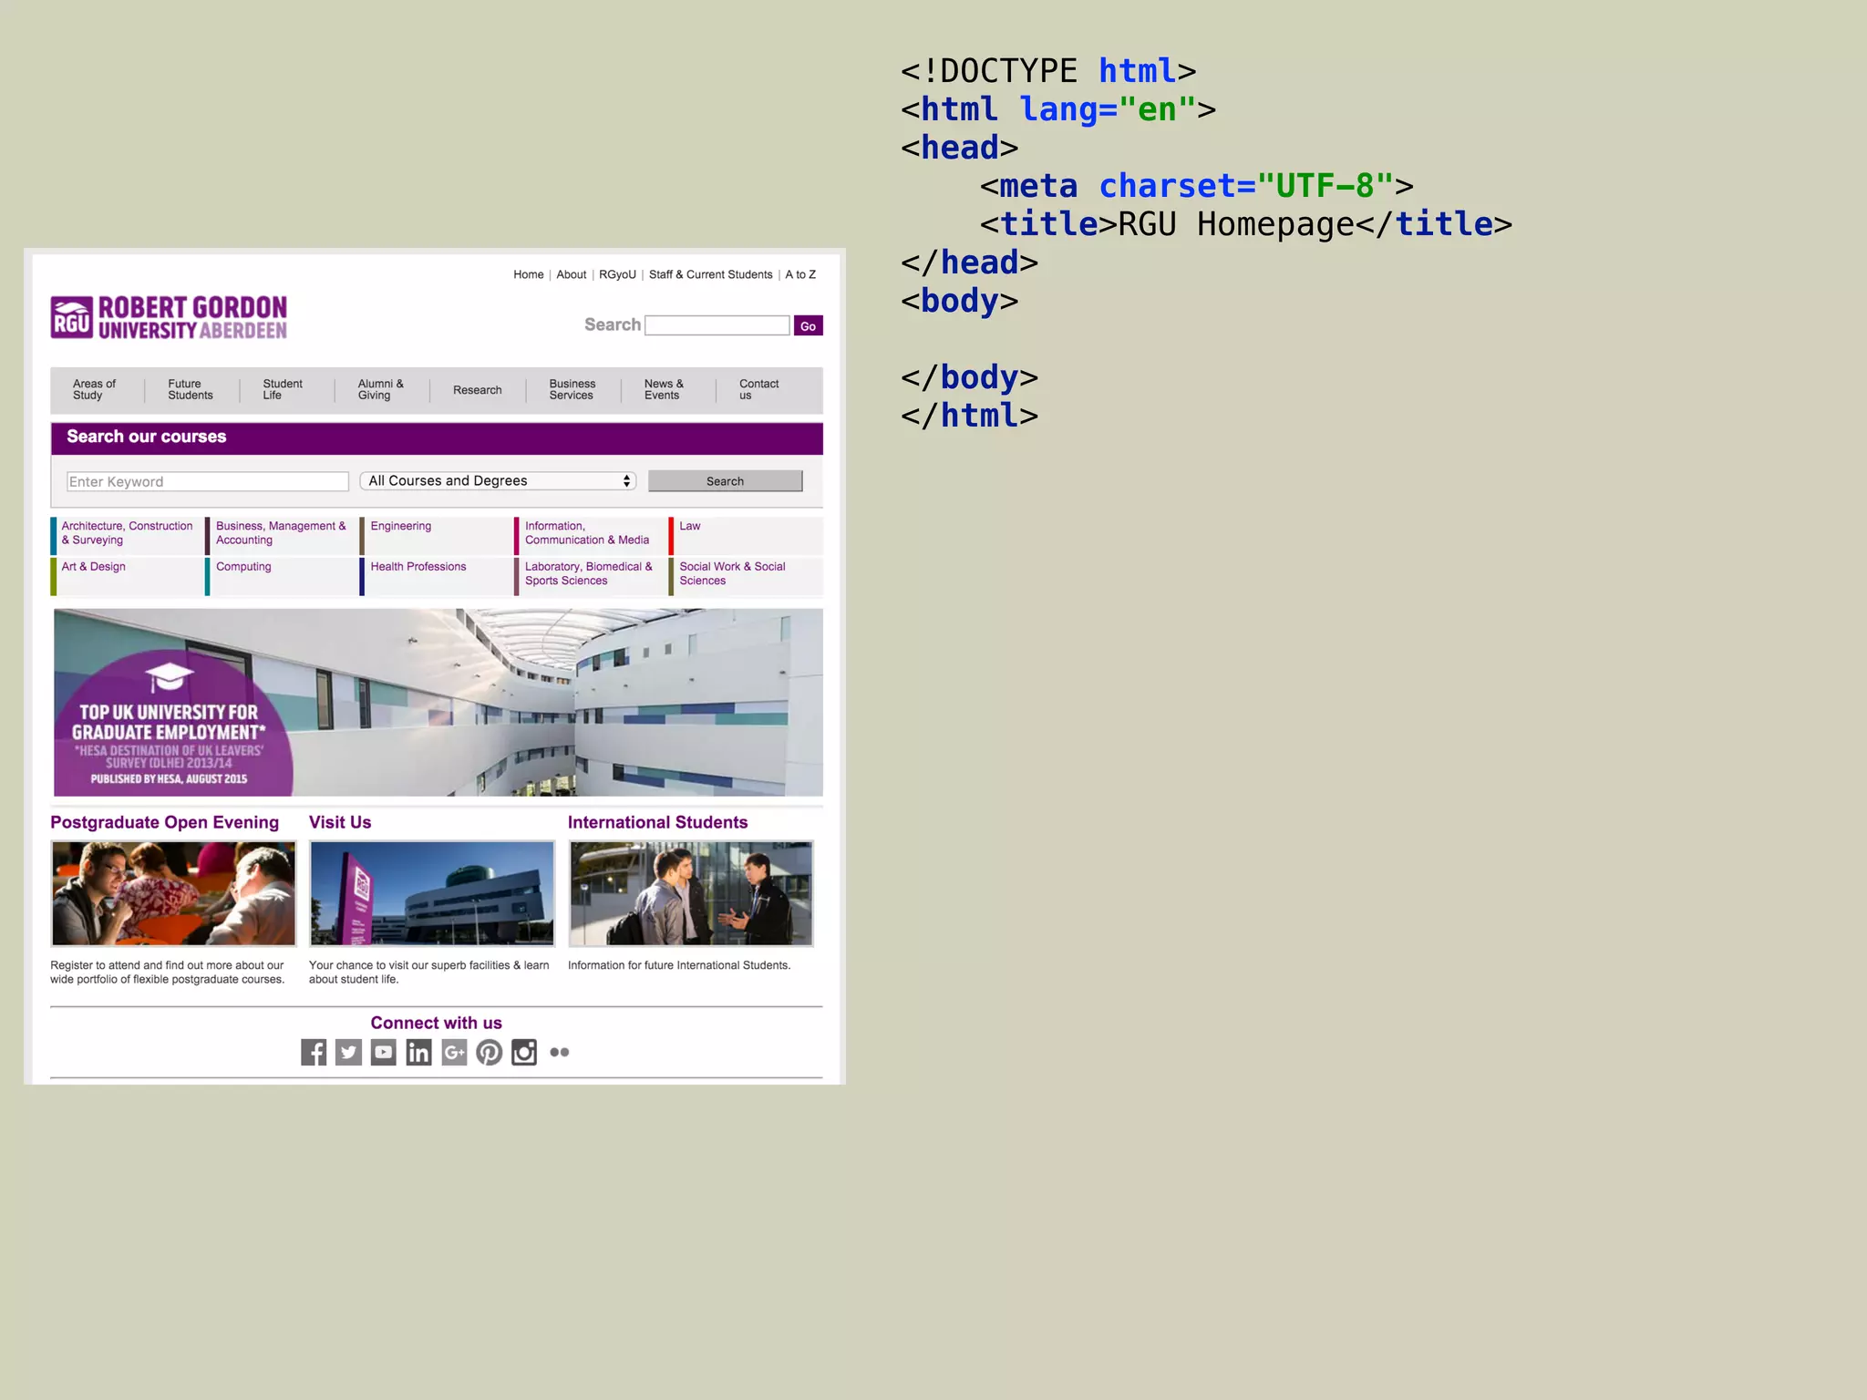1867x1400 pixels.
Task: Click the RGU university logo
Action: (x=169, y=317)
